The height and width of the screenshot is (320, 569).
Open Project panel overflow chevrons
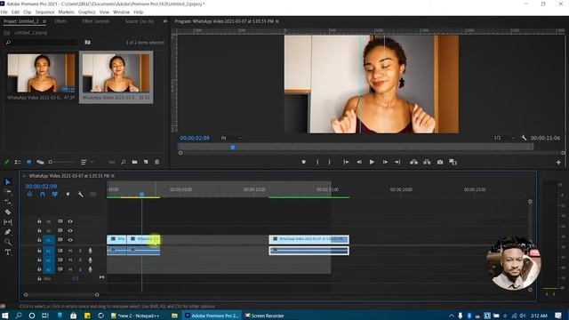coord(165,21)
